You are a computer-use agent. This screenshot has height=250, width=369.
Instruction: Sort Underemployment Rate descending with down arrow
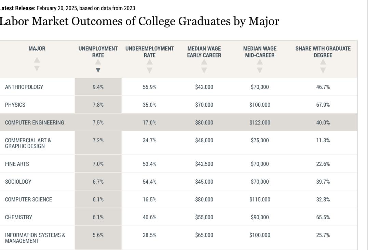[x=149, y=70]
